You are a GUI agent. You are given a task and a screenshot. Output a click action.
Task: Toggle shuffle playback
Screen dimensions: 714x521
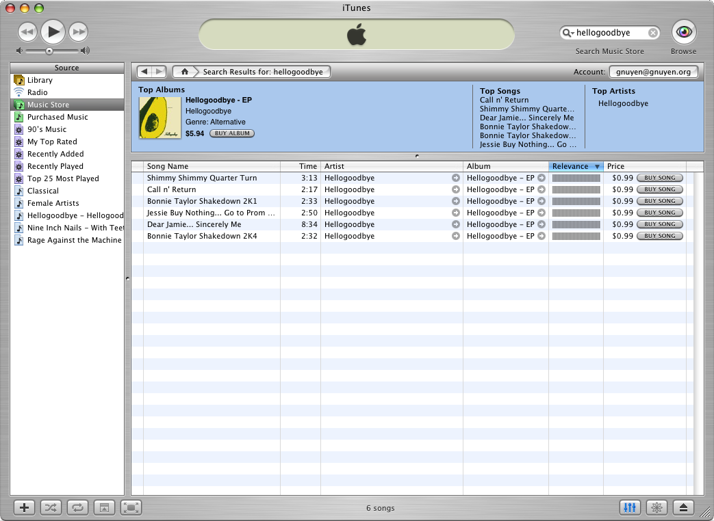click(51, 507)
